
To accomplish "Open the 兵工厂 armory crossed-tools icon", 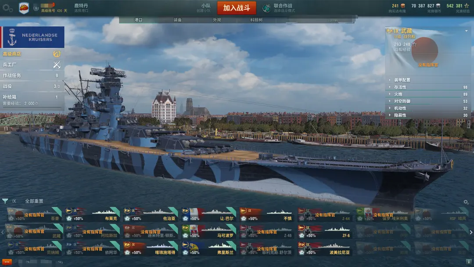I will (57, 65).
